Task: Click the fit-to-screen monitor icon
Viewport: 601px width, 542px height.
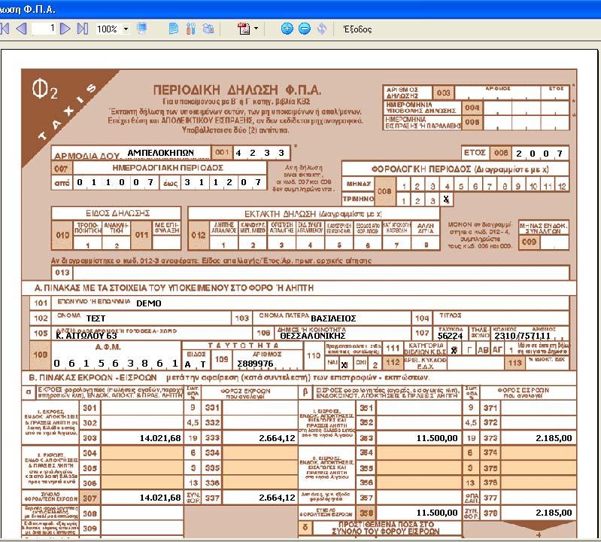Action: click(142, 29)
